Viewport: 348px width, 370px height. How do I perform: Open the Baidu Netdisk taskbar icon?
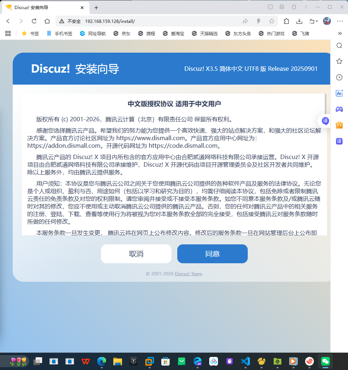(x=214, y=361)
